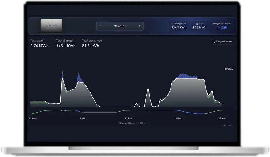Click the Total used label
The height and width of the screenshot is (157, 270).
[x=36, y=41]
